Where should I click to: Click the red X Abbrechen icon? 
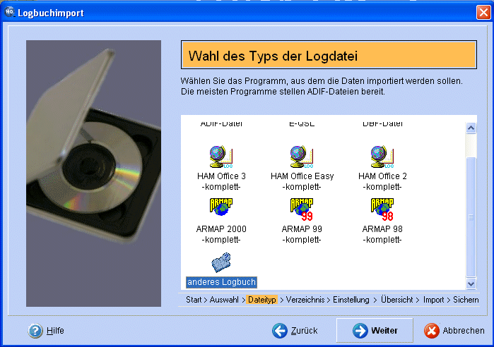[432, 331]
